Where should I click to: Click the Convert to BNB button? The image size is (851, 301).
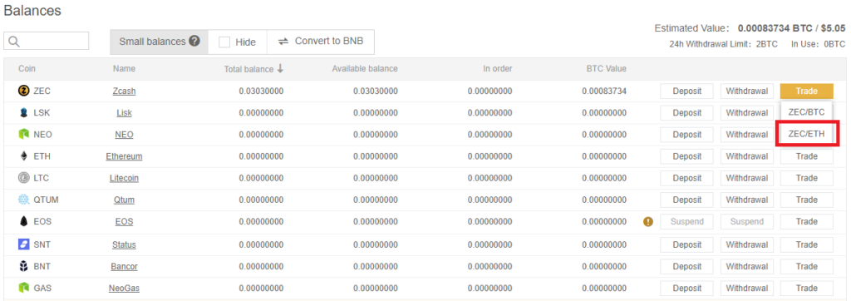click(x=320, y=42)
